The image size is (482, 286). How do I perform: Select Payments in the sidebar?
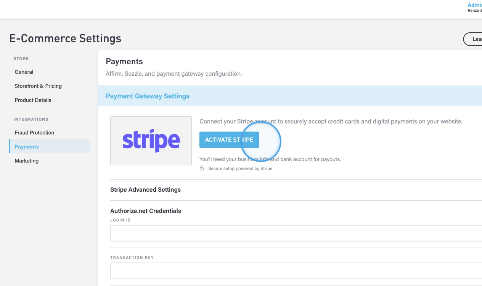(x=27, y=147)
